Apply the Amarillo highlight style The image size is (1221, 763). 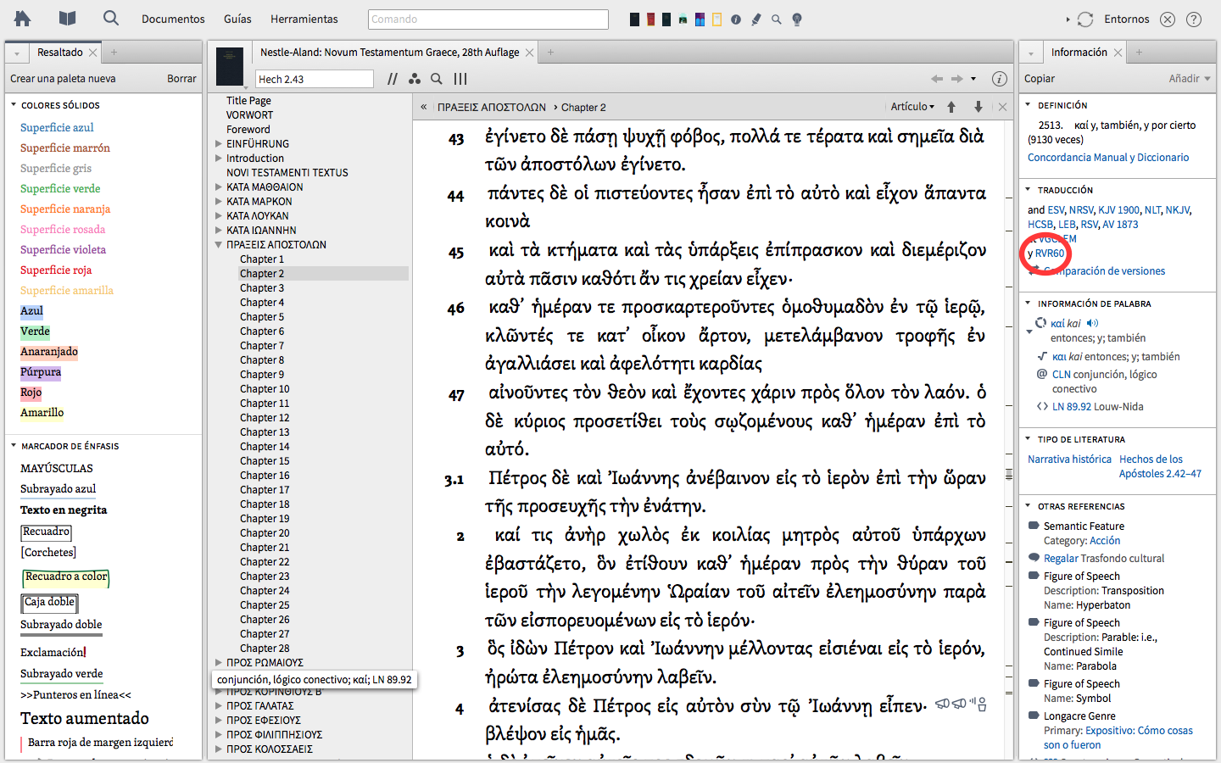(42, 413)
